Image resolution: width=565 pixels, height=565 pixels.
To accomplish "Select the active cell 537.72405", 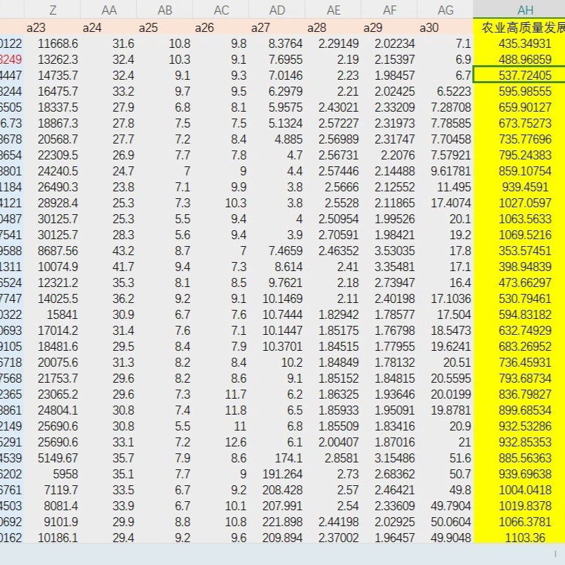I will pyautogui.click(x=519, y=76).
